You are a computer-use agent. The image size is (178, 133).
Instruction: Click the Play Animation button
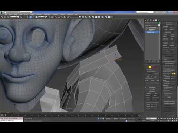click(x=163, y=119)
